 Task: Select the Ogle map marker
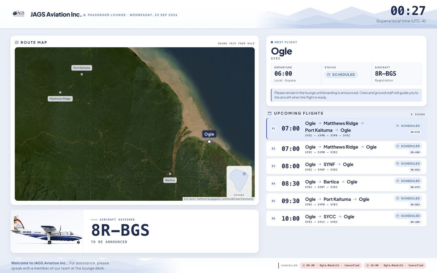coord(209,141)
